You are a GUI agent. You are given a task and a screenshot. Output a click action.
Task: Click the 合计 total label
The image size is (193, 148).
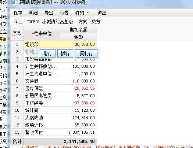tap(17, 141)
